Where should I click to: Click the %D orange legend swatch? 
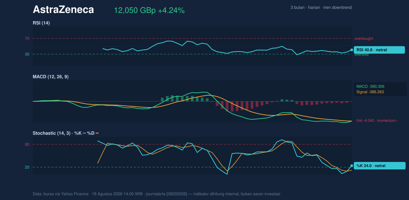coord(97,133)
